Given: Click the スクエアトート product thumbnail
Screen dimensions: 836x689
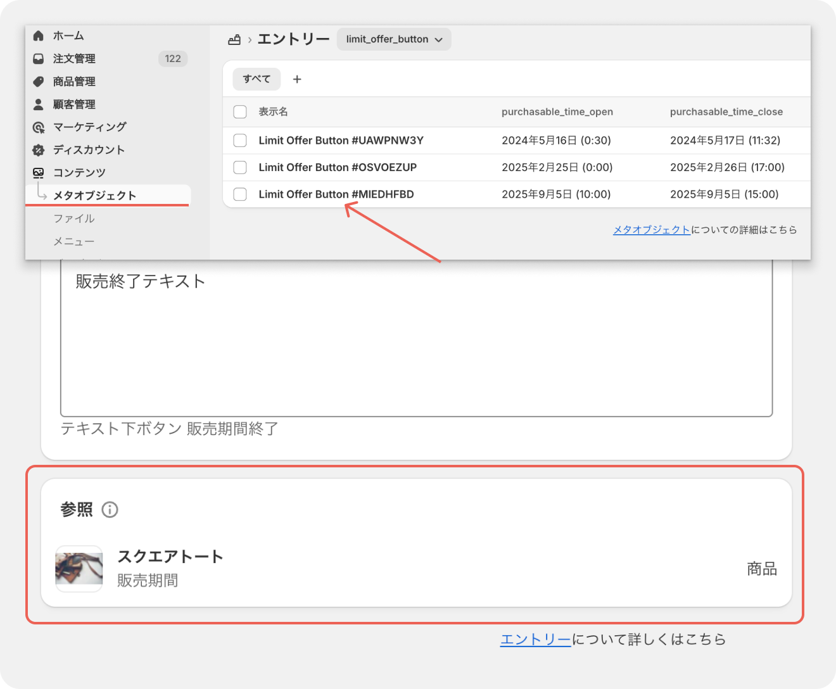Looking at the screenshot, I should (79, 569).
